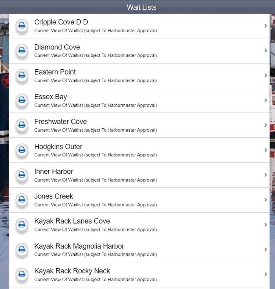Click the print icon for Cripple Cove D D
Screen dimensions: 275x289
[22, 26]
